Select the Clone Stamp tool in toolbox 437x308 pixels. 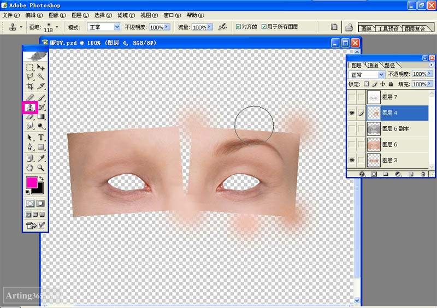pos(30,108)
